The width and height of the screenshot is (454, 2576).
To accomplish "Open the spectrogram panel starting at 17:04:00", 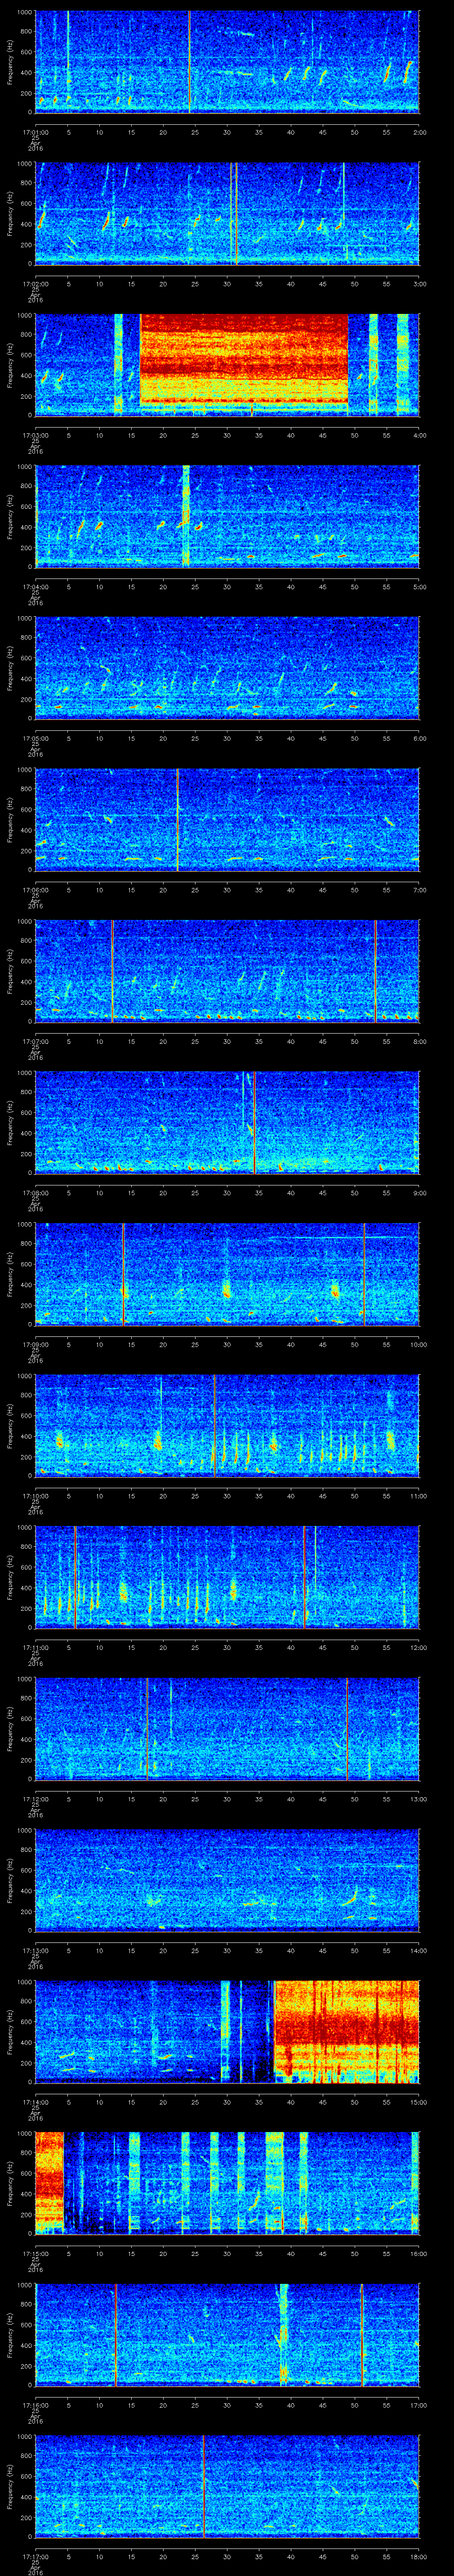I will click(227, 516).
